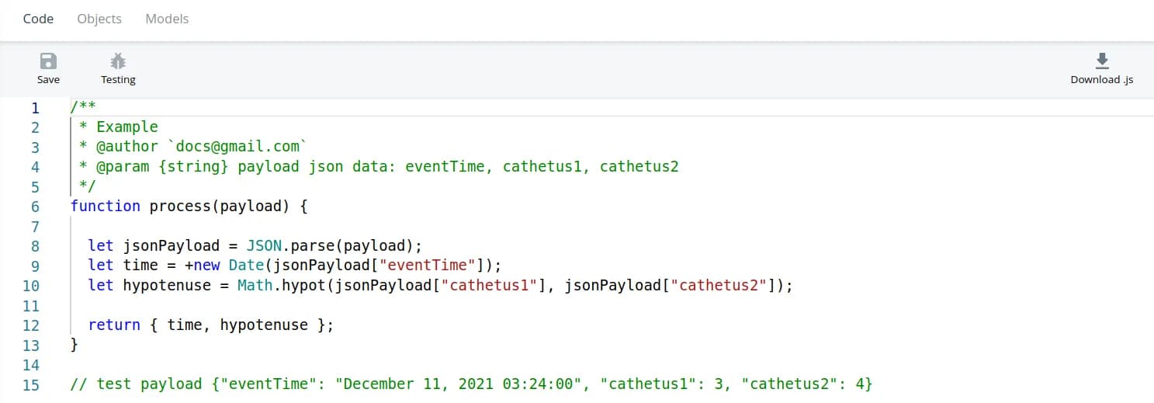1154x403 pixels.
Task: Place cursor on the "function" keyword
Action: (105, 207)
